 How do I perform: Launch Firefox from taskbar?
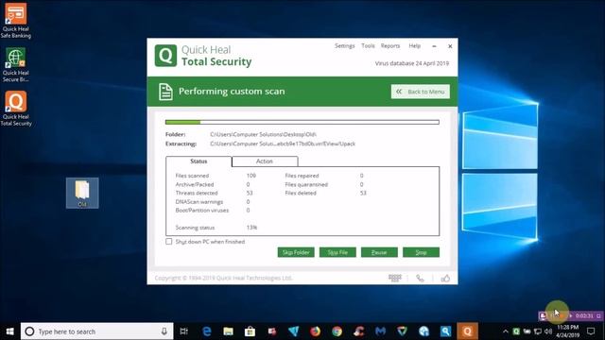(315, 331)
